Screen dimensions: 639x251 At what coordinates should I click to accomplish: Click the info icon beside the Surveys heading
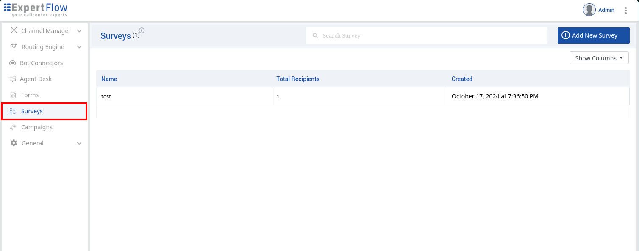[142, 30]
